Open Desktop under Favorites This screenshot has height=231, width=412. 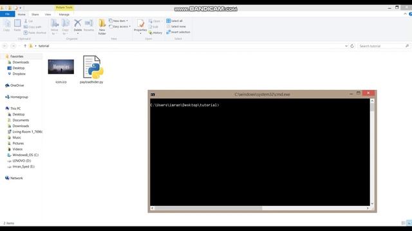coord(19,68)
